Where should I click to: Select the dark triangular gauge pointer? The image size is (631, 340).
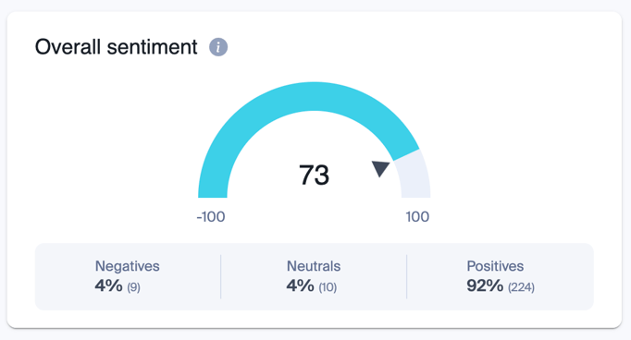(380, 168)
